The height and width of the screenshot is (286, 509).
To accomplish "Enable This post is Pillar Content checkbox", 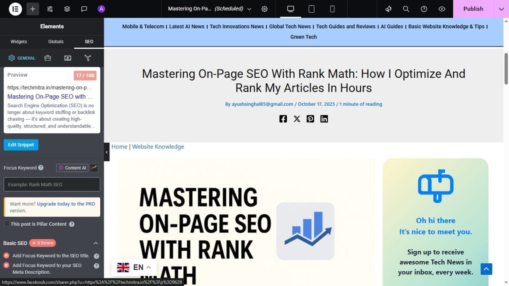I will tap(7, 224).
